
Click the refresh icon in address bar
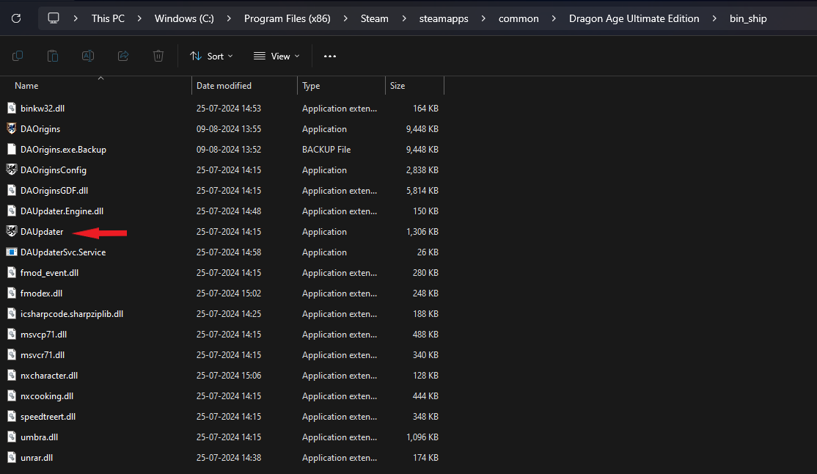pyautogui.click(x=16, y=18)
